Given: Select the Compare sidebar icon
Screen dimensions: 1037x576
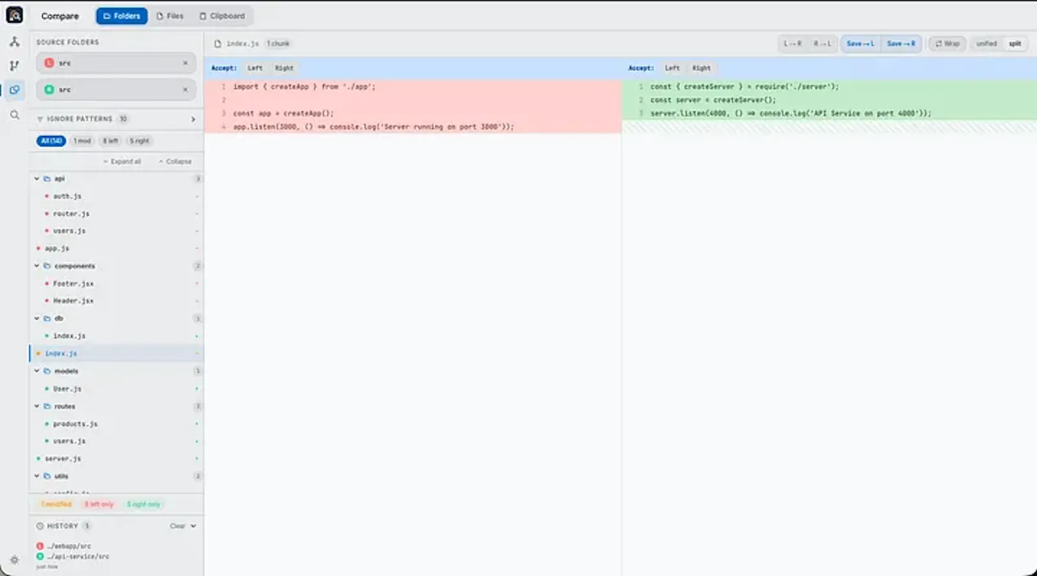Looking at the screenshot, I should (14, 90).
